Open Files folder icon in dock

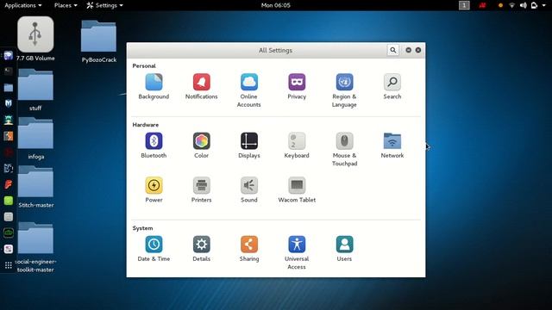click(x=9, y=88)
